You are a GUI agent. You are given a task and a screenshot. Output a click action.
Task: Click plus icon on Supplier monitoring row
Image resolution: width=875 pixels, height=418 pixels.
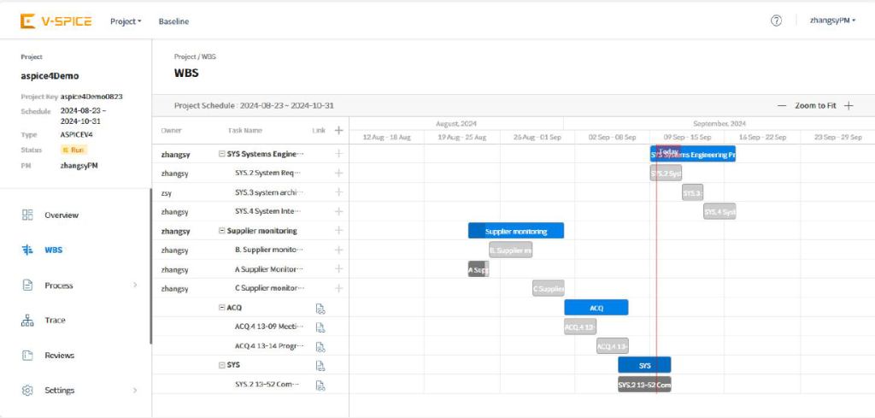click(x=339, y=231)
